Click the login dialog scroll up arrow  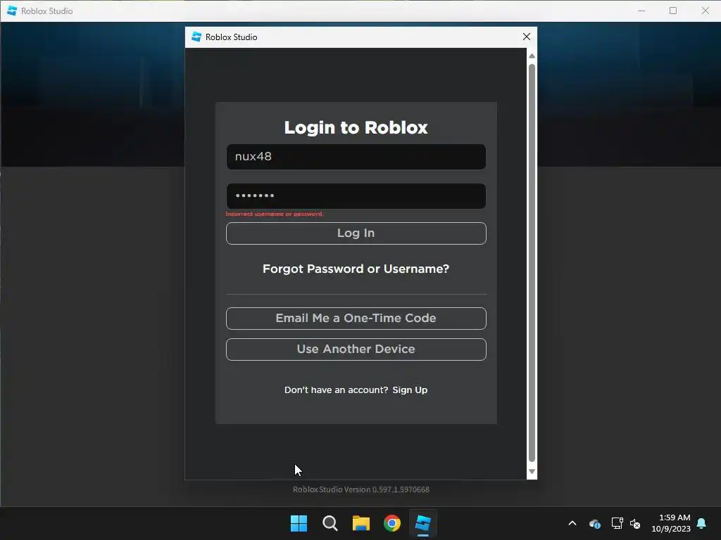click(x=532, y=56)
